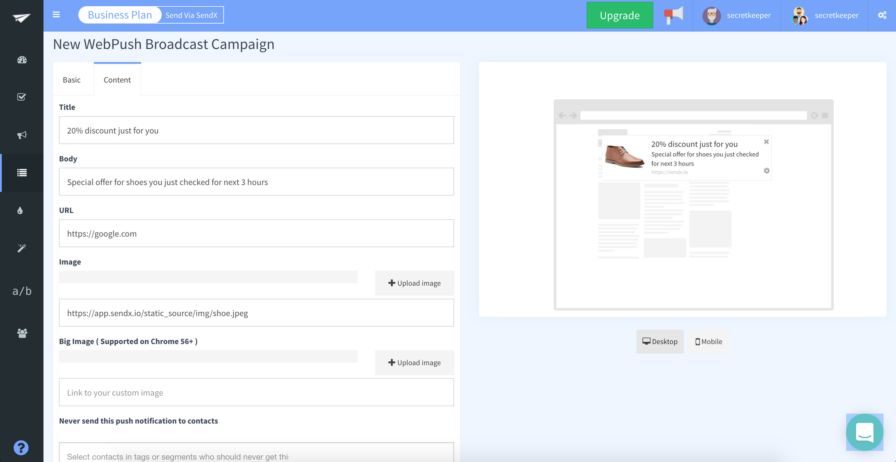The height and width of the screenshot is (462, 896).
Task: Switch to the Basic tab
Action: coord(72,80)
